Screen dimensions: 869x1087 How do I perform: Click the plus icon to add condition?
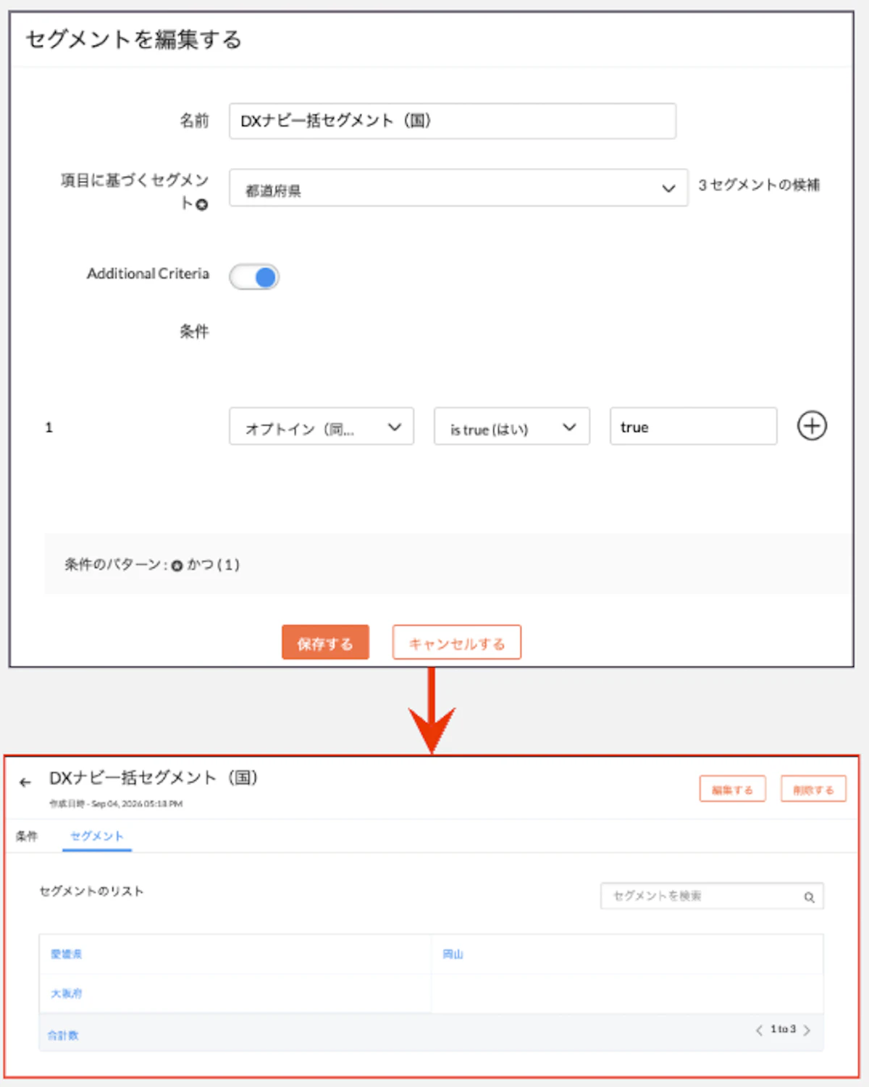tap(812, 426)
